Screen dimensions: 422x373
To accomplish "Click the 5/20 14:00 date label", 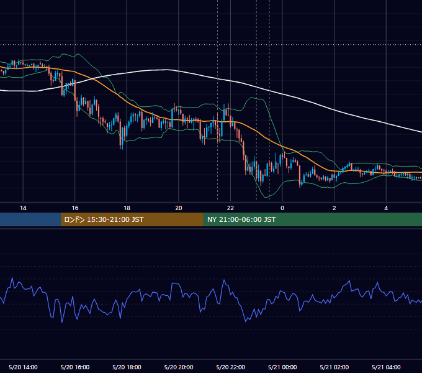I will click(x=23, y=367).
